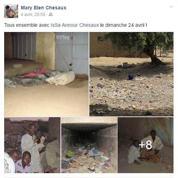Click the green bag in container photo
Image resolution: width=178 pixels, height=178 pixels.
[x=70, y=154]
